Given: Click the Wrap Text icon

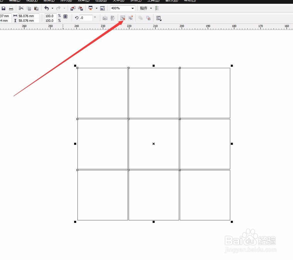Looking at the screenshot, I should pyautogui.click(x=159, y=18).
